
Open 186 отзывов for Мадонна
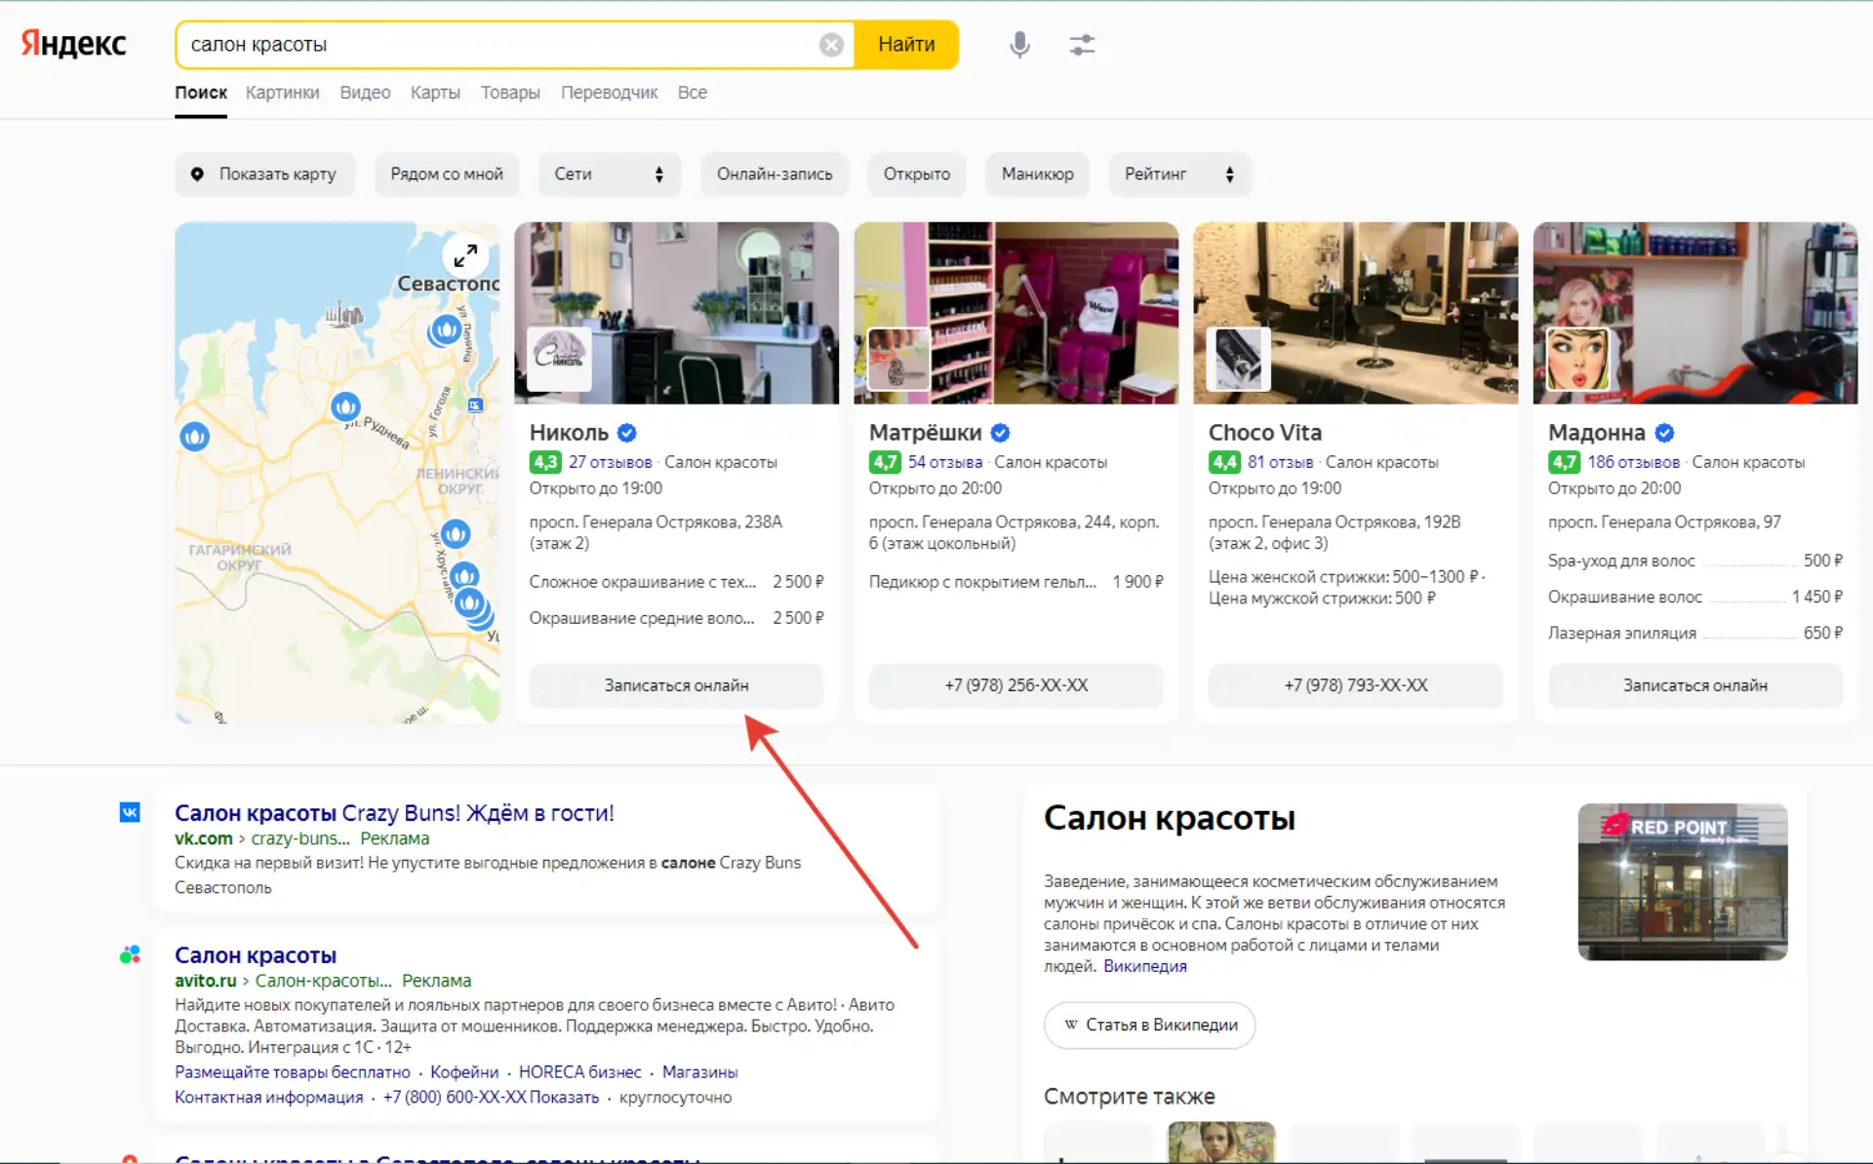click(1634, 462)
